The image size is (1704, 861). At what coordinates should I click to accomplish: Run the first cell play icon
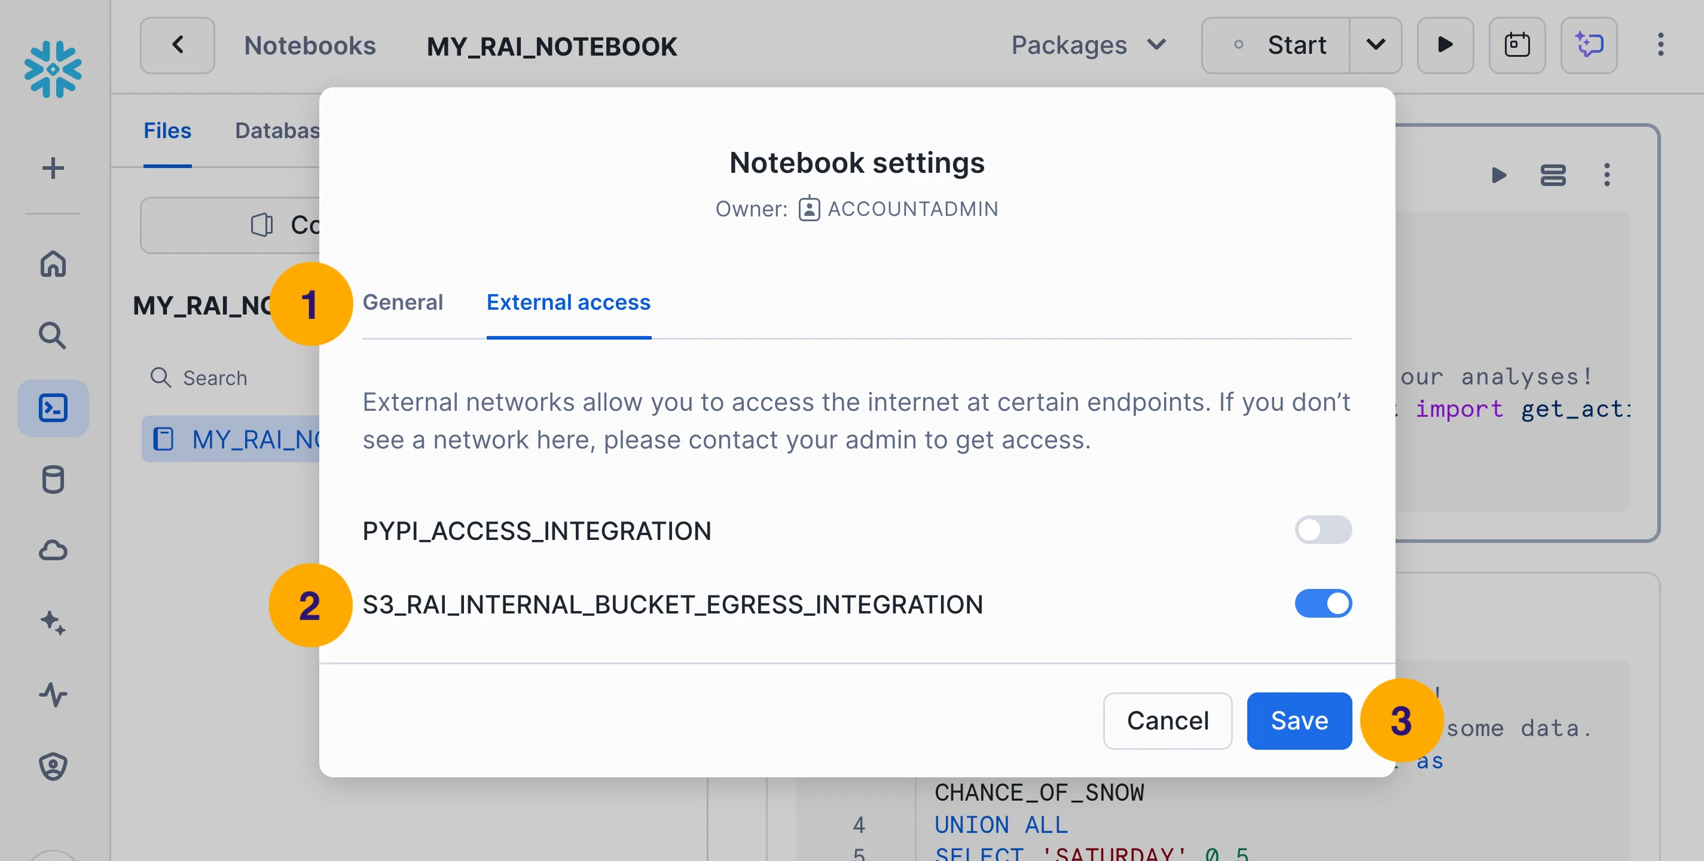click(x=1499, y=175)
